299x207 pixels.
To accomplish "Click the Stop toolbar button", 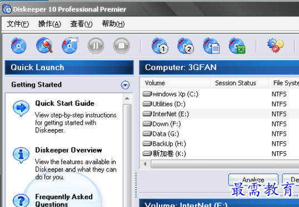I will tap(122, 46).
